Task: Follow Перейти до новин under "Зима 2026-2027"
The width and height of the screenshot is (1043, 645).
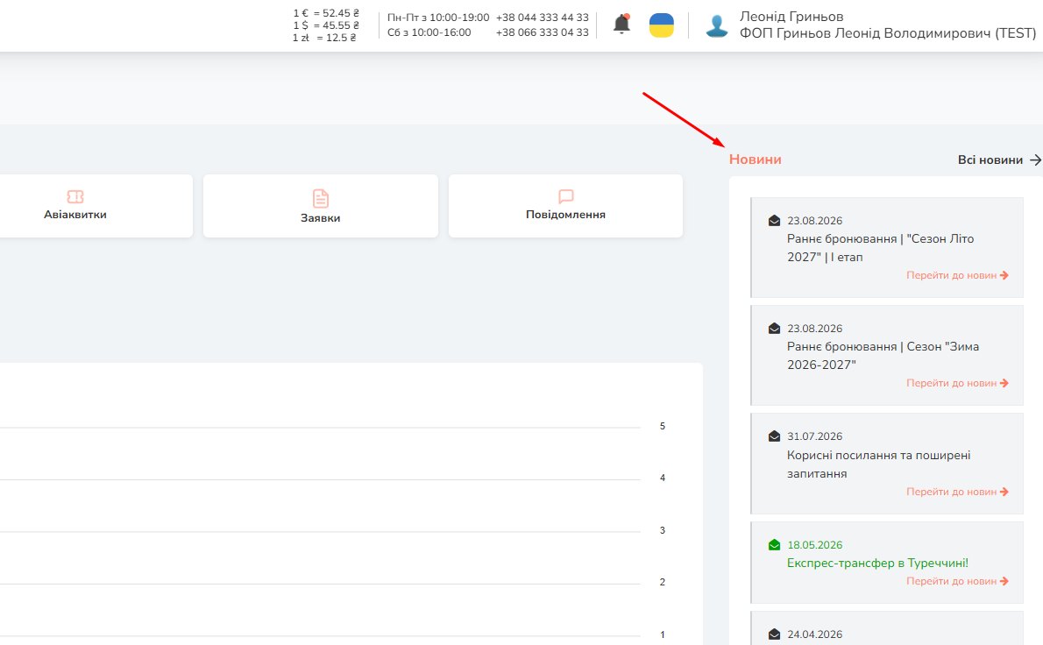Action: 957,383
